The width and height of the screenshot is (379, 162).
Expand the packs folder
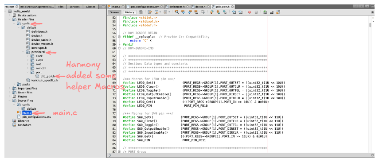(x=15, y=85)
